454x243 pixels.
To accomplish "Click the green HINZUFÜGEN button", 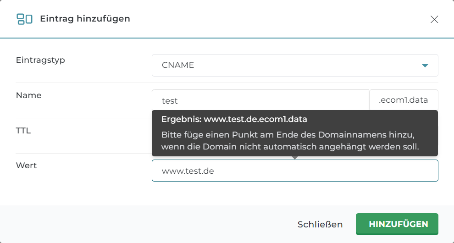I will click(x=397, y=224).
